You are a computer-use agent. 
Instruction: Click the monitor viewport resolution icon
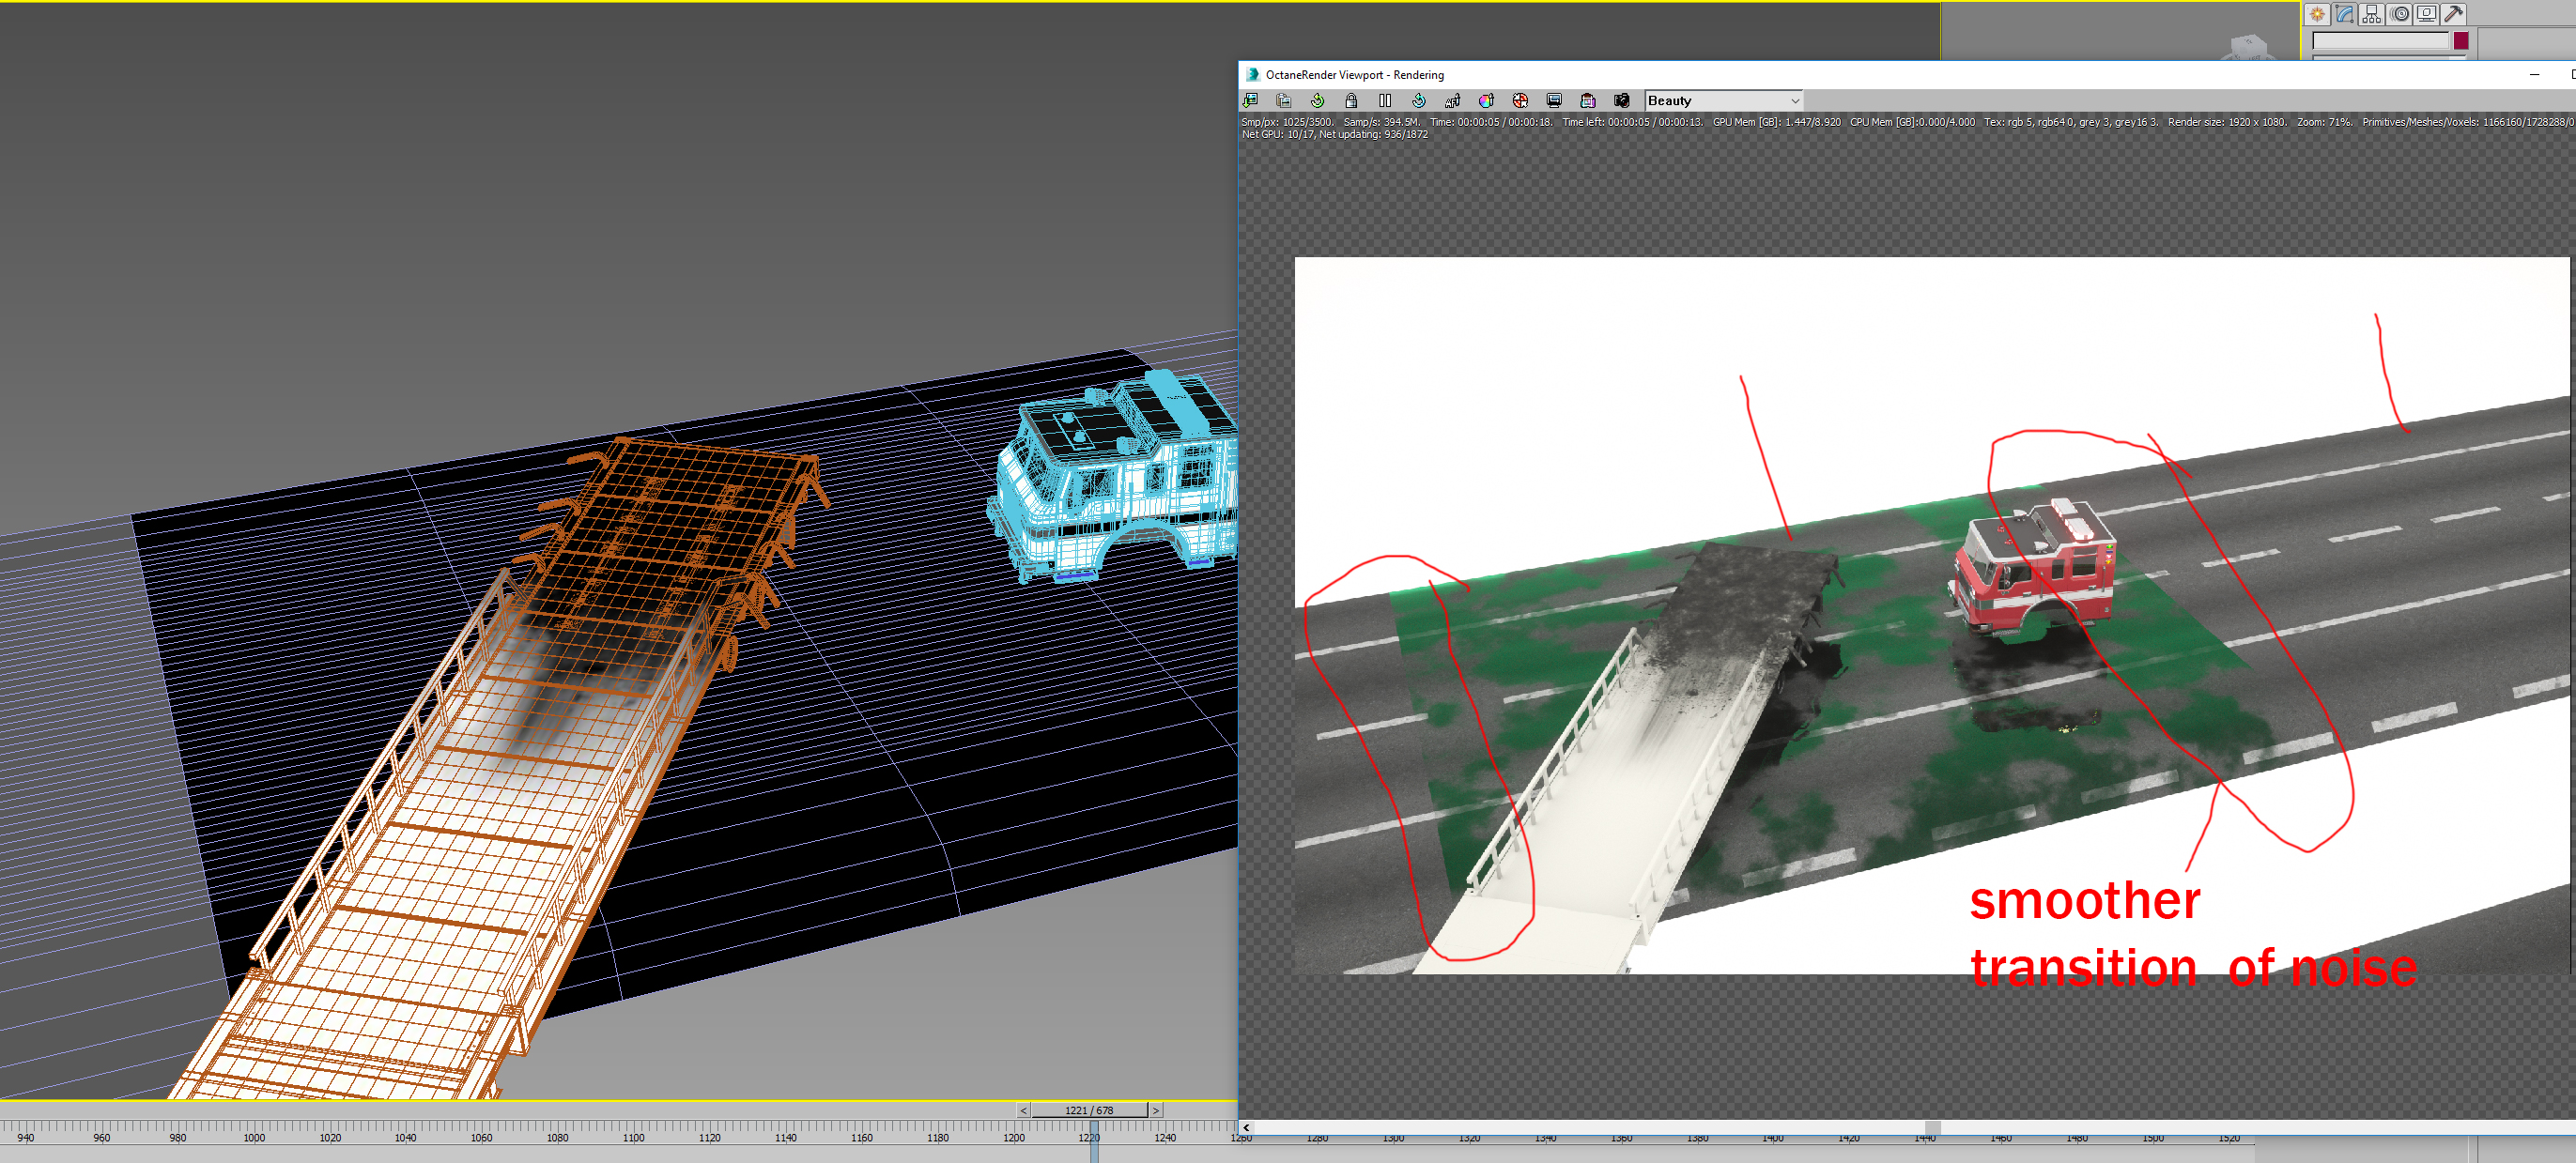pyautogui.click(x=1554, y=101)
